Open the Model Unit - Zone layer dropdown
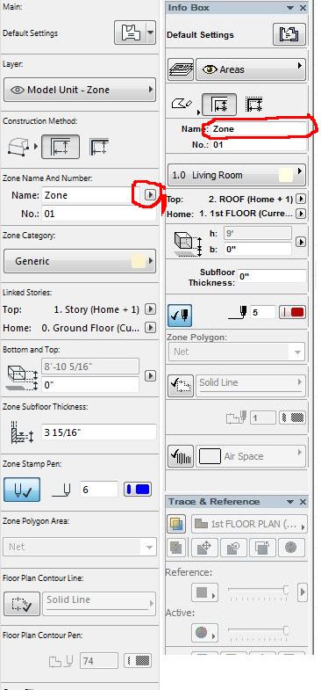 tap(80, 90)
